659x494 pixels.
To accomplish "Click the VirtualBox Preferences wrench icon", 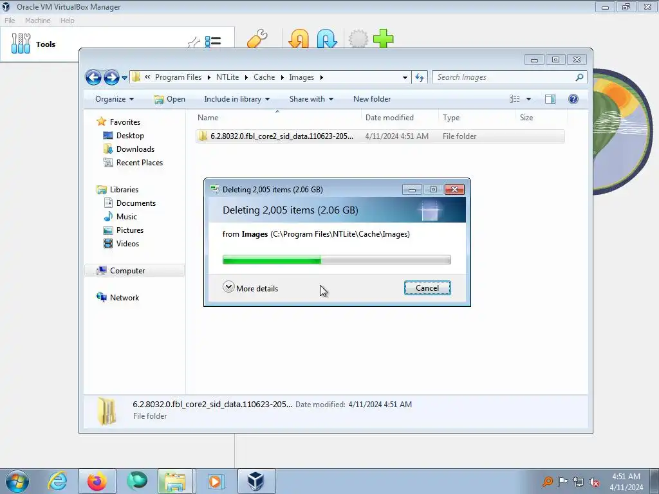I will [x=257, y=39].
